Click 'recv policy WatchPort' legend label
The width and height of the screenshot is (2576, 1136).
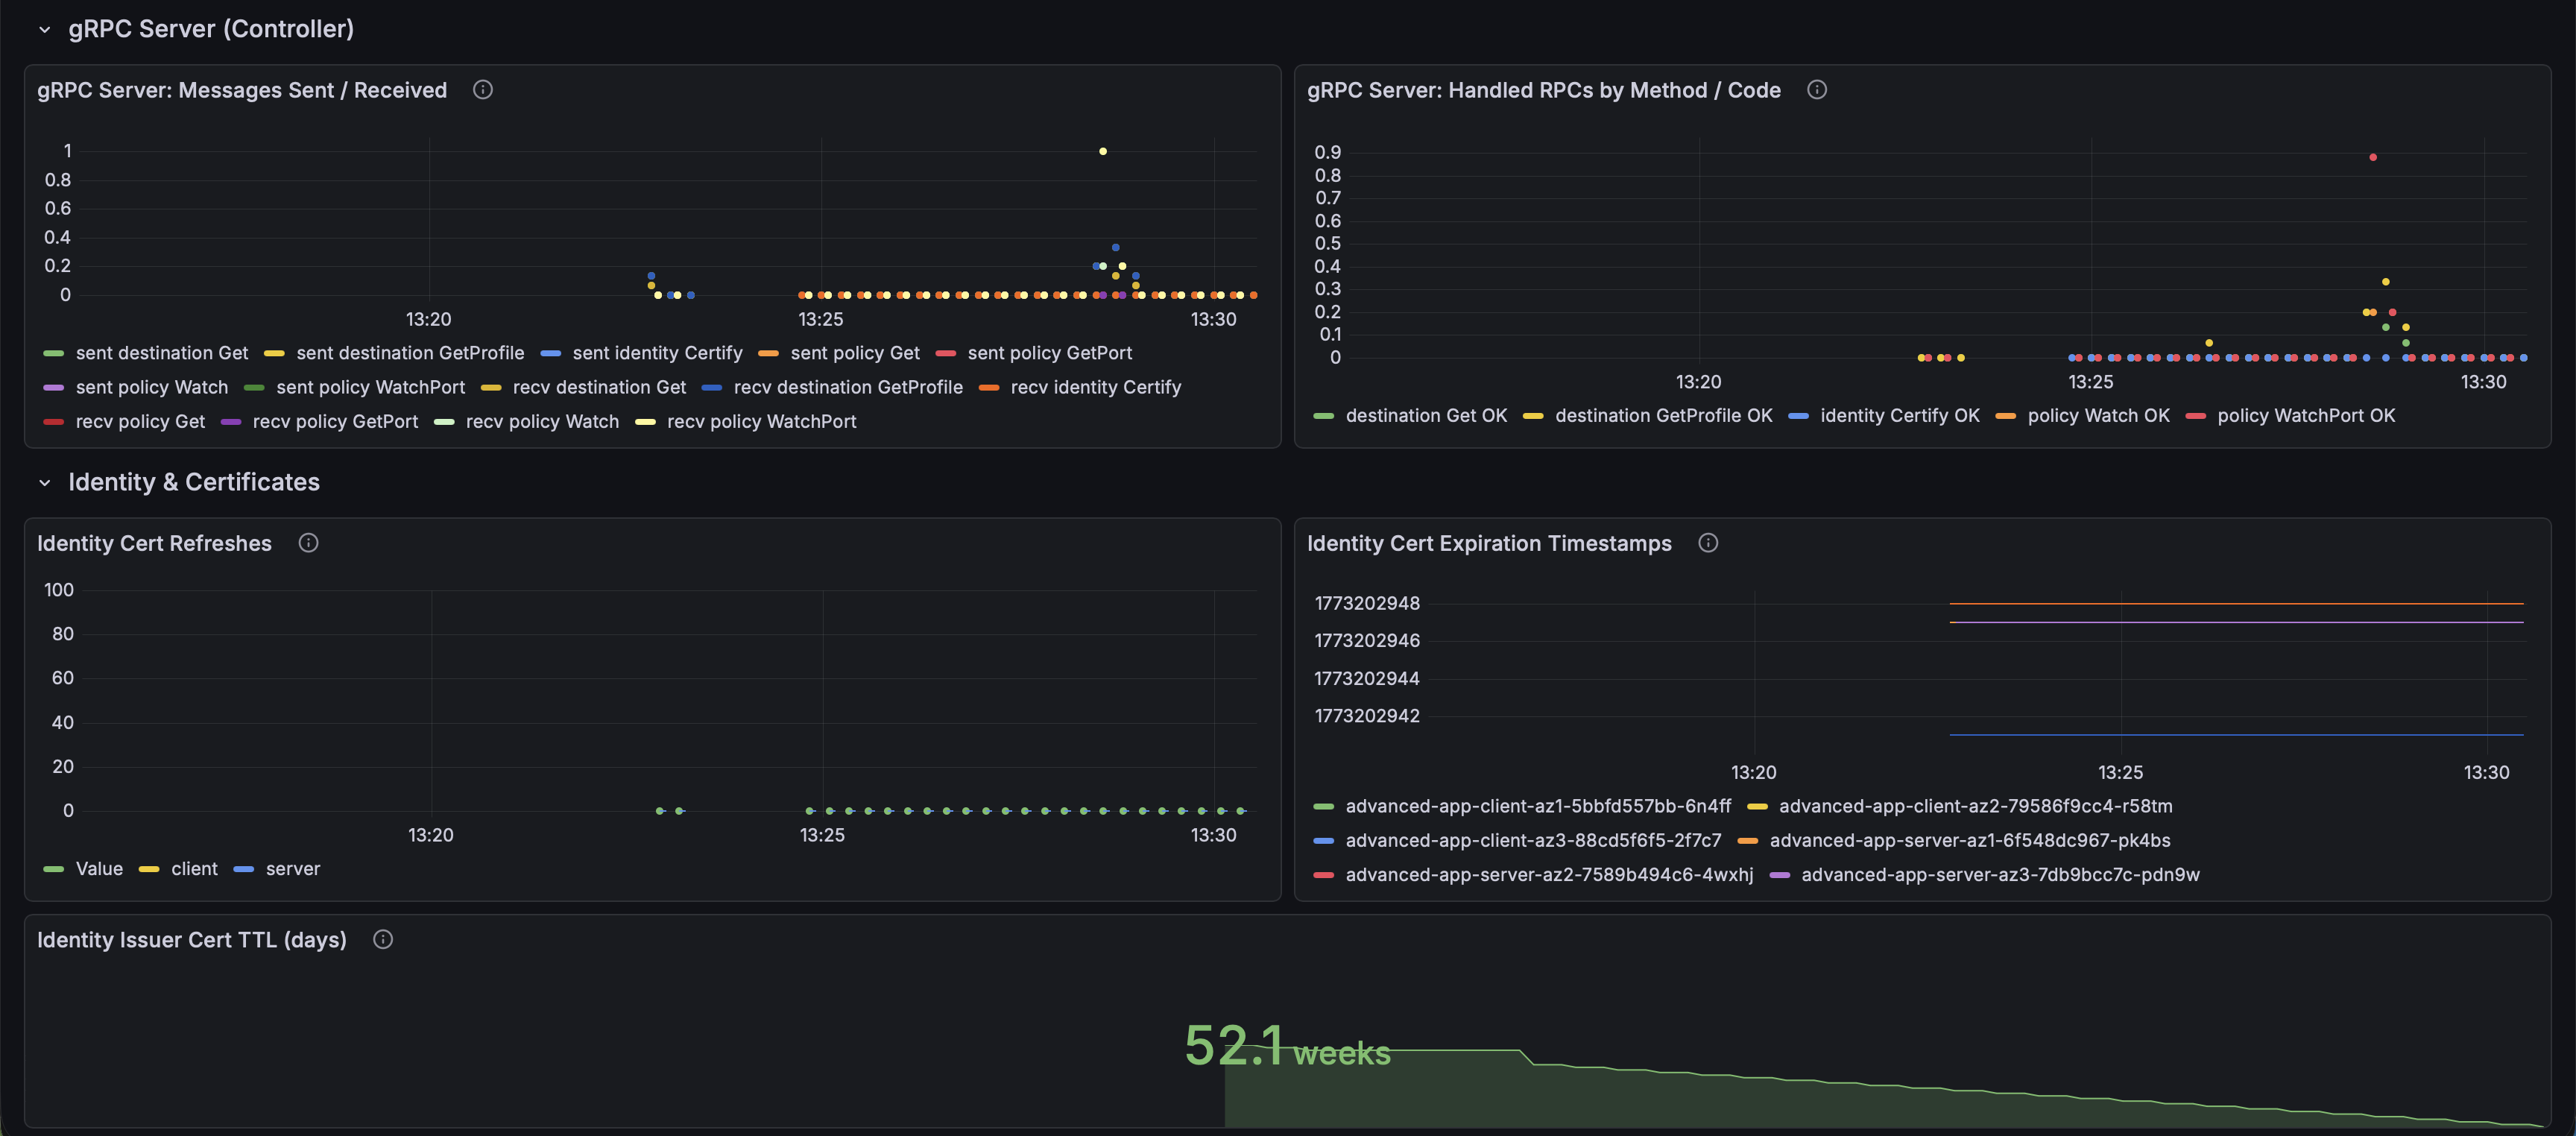(761, 421)
